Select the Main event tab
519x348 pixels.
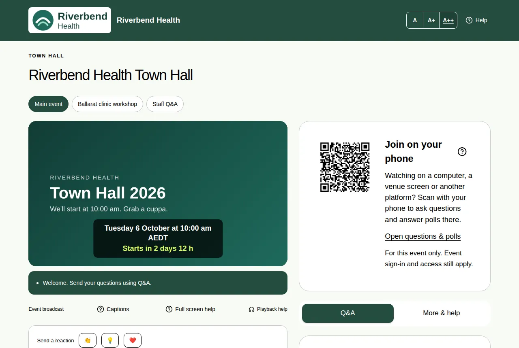[49, 104]
